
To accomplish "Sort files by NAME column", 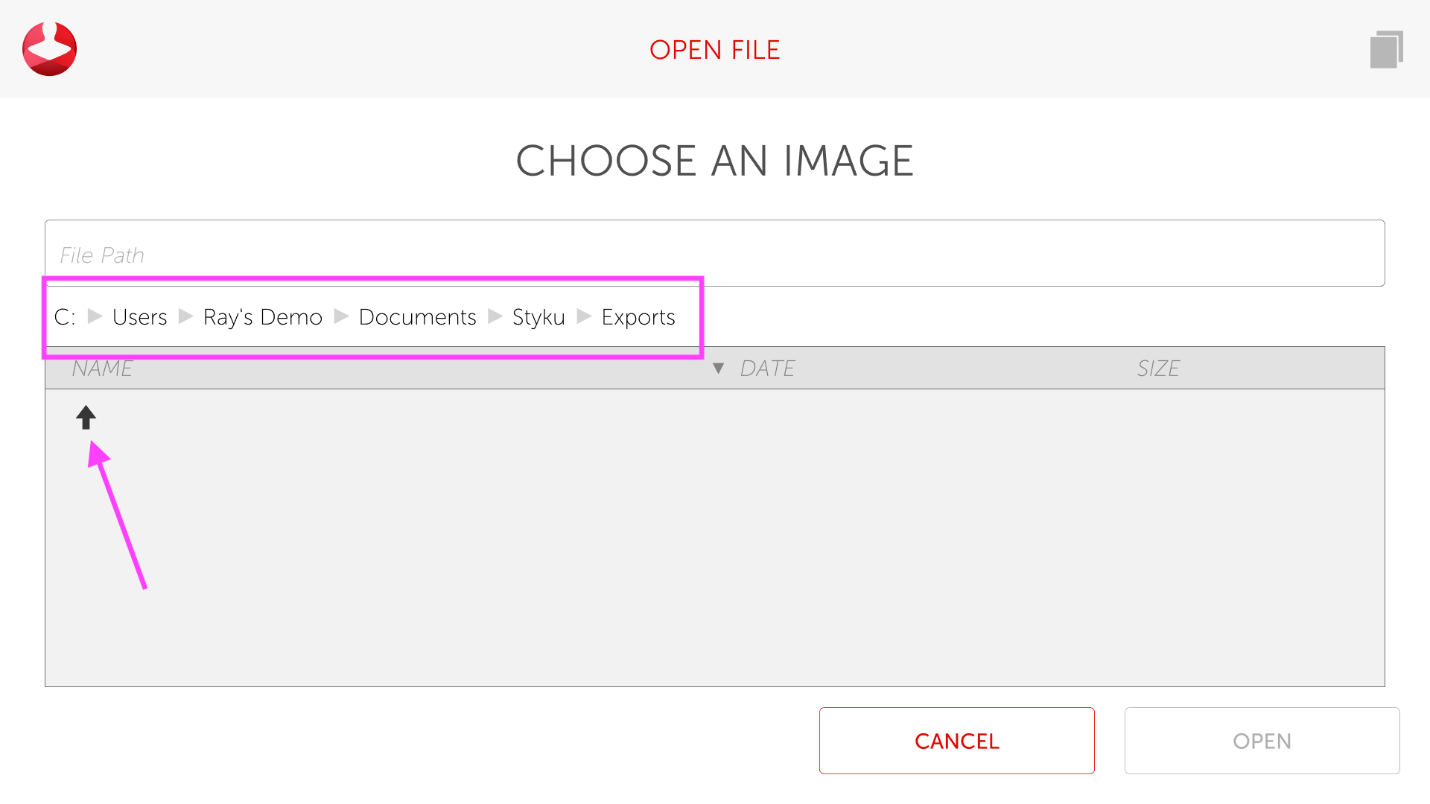I will 102,368.
